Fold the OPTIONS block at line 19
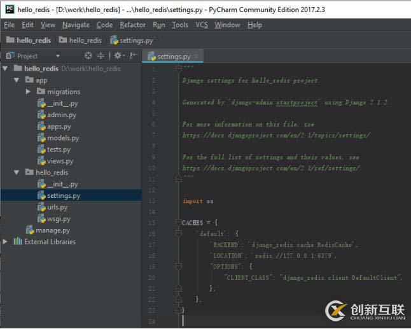 point(179,266)
